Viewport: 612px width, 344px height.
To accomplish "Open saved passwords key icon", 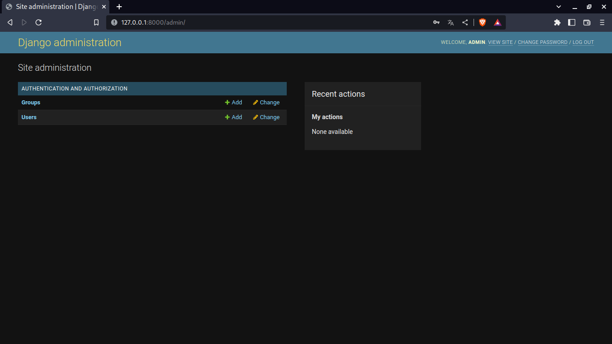I will (436, 22).
